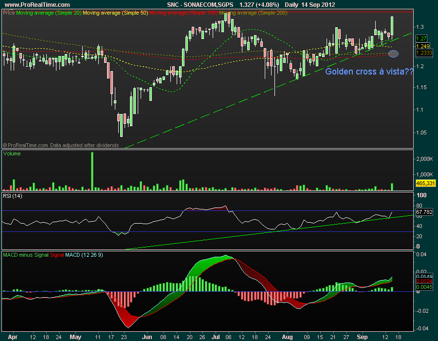The height and width of the screenshot is (341, 438).
Task: Click the Apr month label on time axis
Action: [x=13, y=337]
